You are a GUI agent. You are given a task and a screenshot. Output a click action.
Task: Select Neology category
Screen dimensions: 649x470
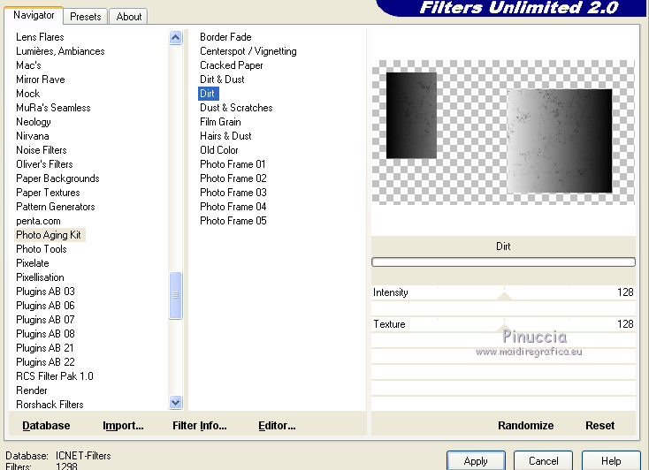[x=34, y=122]
